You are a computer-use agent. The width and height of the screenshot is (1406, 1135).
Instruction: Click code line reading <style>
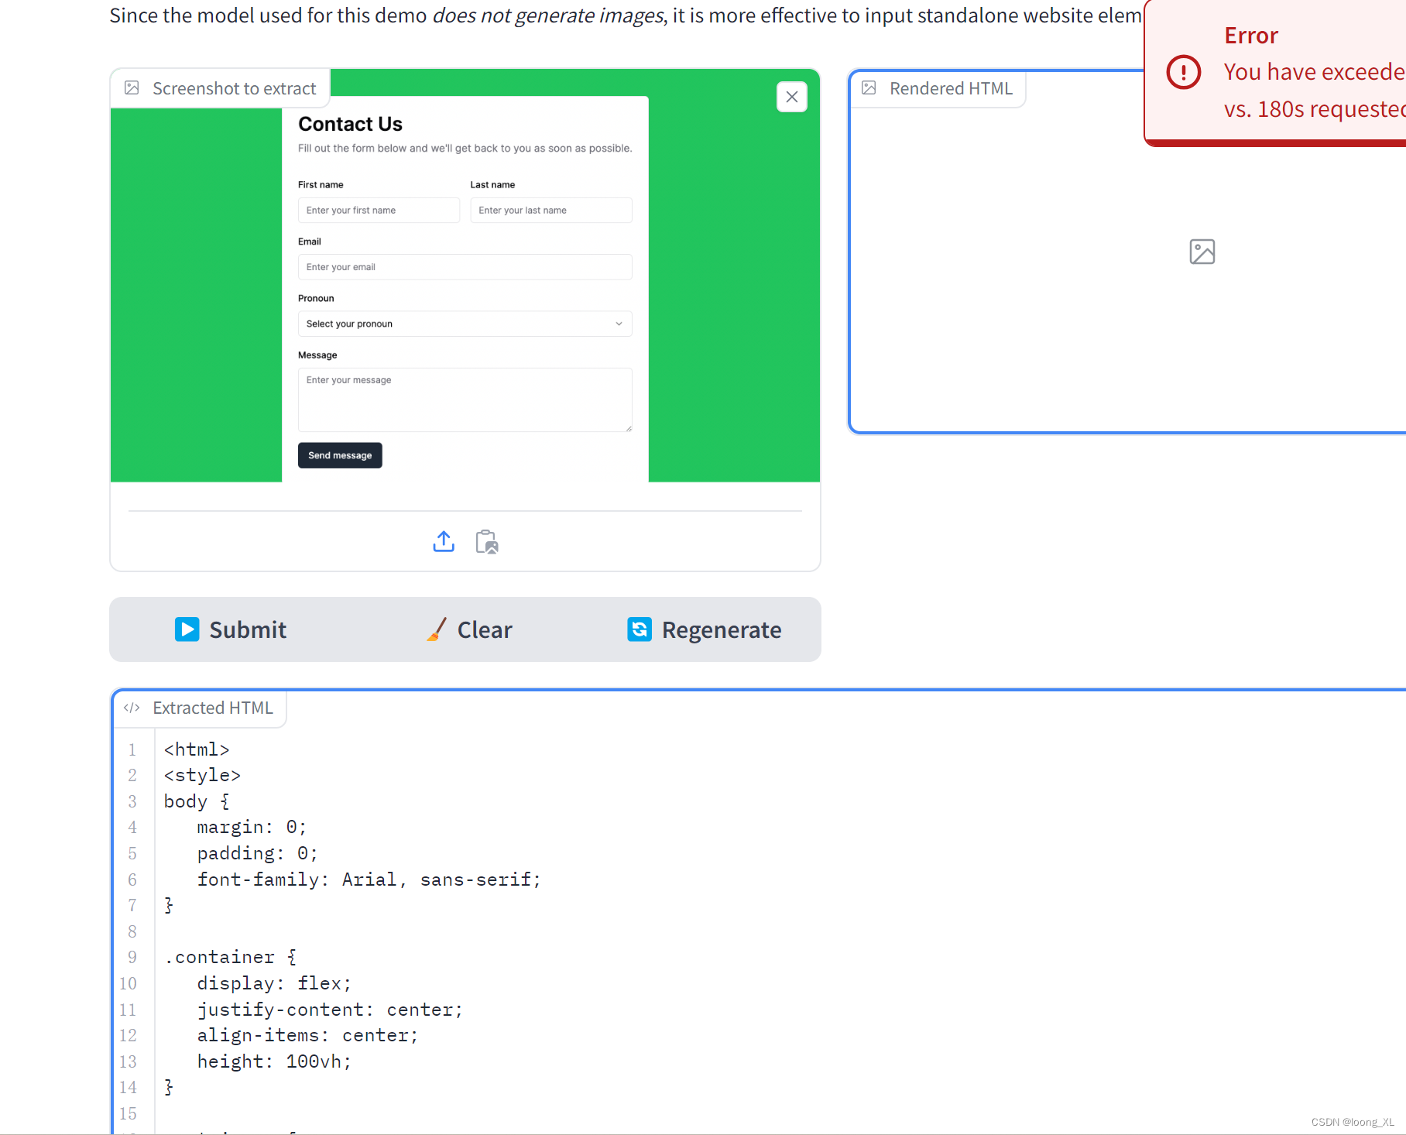(x=202, y=775)
